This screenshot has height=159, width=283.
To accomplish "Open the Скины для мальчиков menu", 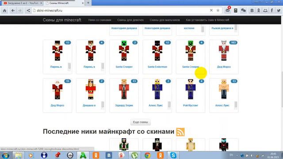I will coord(165,20).
